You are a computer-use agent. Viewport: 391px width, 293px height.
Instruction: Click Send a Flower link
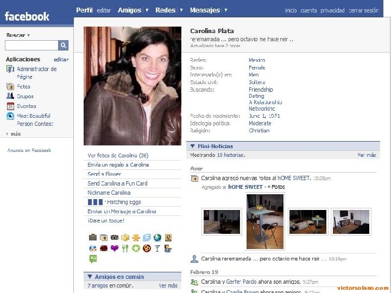point(104,174)
